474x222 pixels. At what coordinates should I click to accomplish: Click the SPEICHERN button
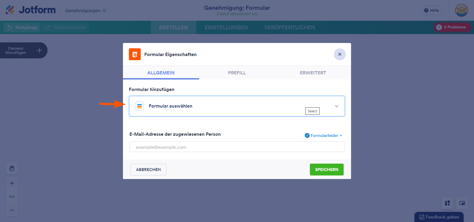tap(326, 170)
